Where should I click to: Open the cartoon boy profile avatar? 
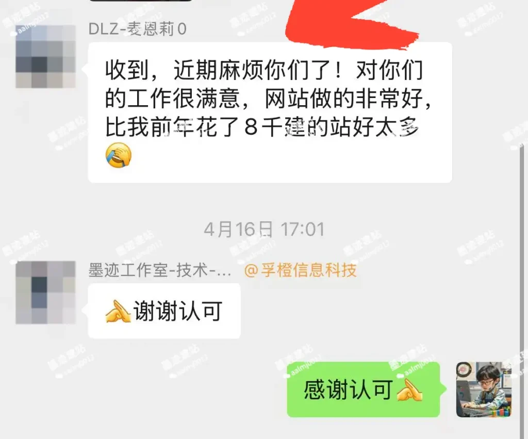(x=484, y=390)
